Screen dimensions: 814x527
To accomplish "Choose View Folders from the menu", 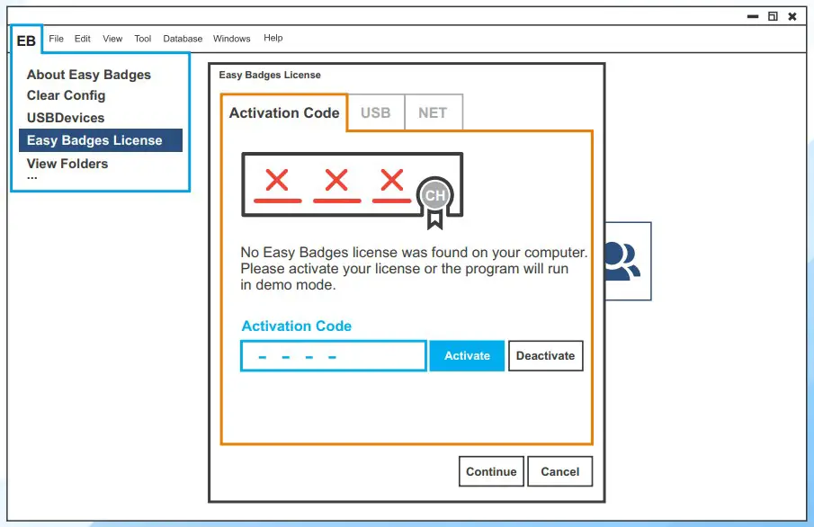I will [x=67, y=164].
